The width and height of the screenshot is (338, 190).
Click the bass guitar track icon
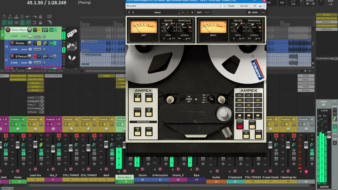72,33
